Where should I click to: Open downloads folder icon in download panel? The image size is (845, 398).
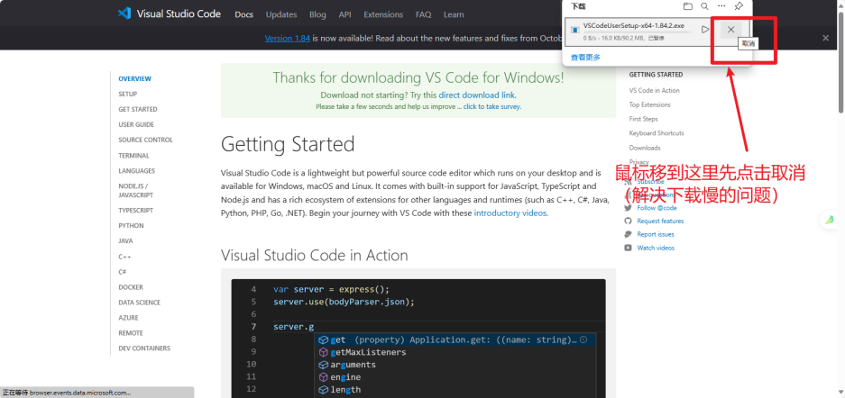click(x=688, y=6)
